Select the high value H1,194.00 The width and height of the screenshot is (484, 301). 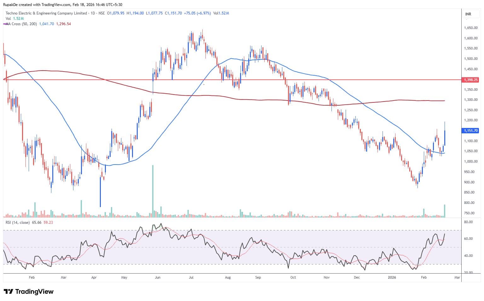coord(135,13)
